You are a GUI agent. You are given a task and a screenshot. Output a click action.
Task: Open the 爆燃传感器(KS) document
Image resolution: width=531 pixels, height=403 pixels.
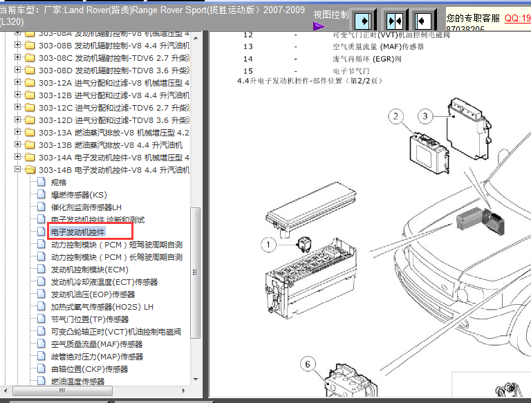coord(79,195)
